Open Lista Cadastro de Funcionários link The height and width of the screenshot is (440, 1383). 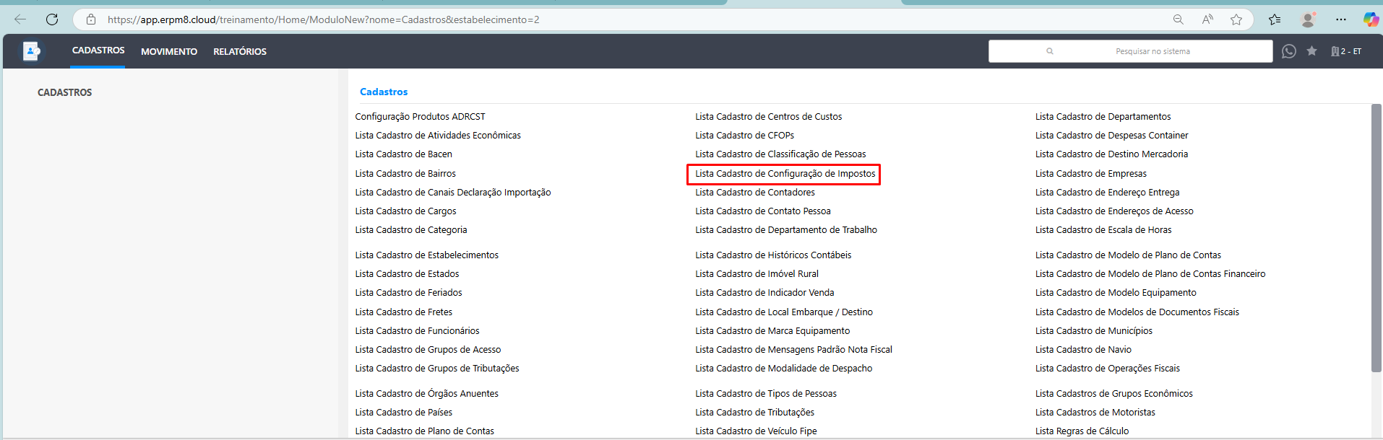417,331
